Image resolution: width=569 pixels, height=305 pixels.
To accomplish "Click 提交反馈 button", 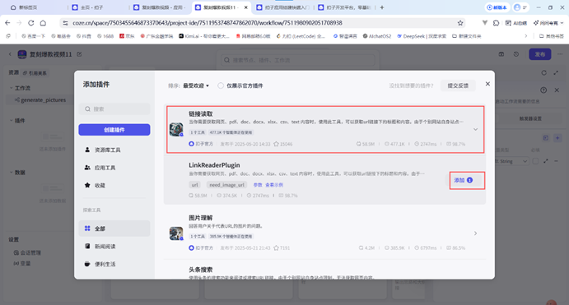I will click(458, 85).
